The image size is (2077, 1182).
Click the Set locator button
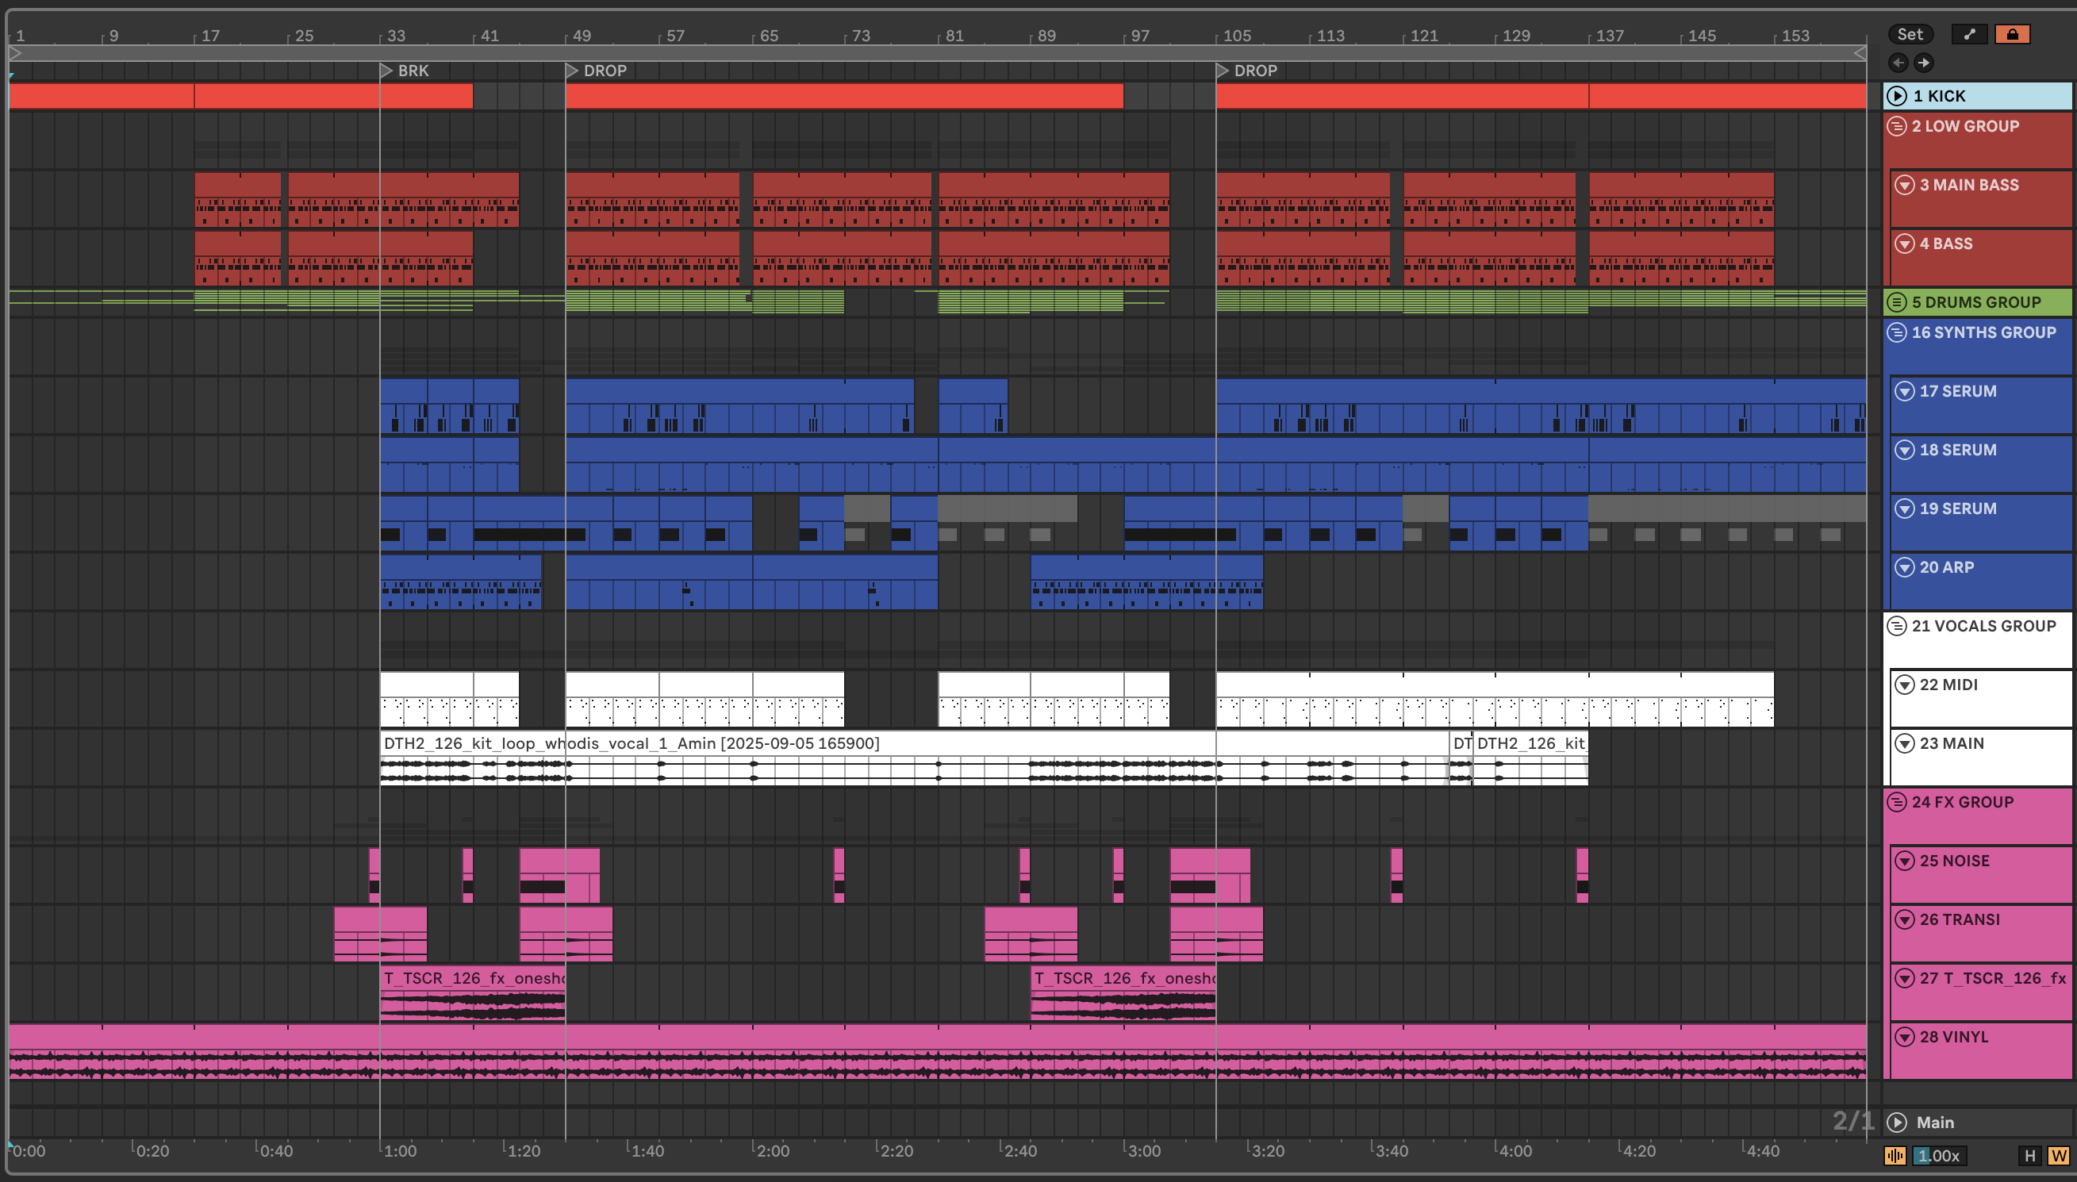pos(1909,34)
